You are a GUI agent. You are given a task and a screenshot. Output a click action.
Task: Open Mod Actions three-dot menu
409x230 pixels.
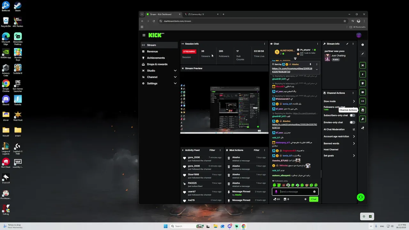point(264,150)
